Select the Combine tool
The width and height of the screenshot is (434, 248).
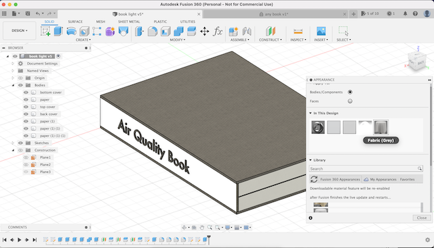tap(178, 31)
